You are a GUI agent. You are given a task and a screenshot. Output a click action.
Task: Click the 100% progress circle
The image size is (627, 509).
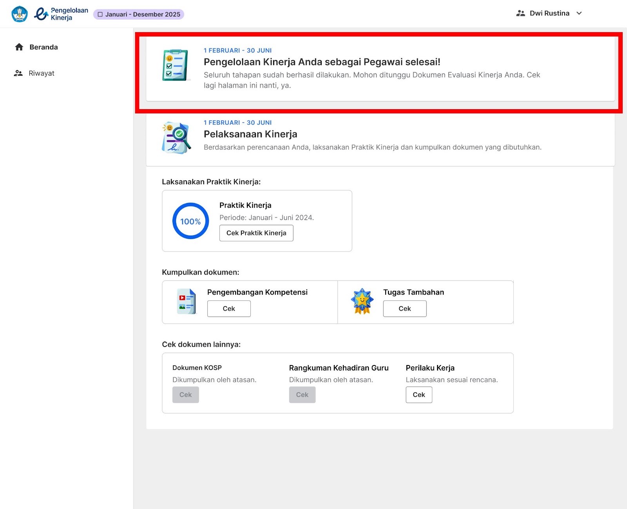[x=190, y=221]
